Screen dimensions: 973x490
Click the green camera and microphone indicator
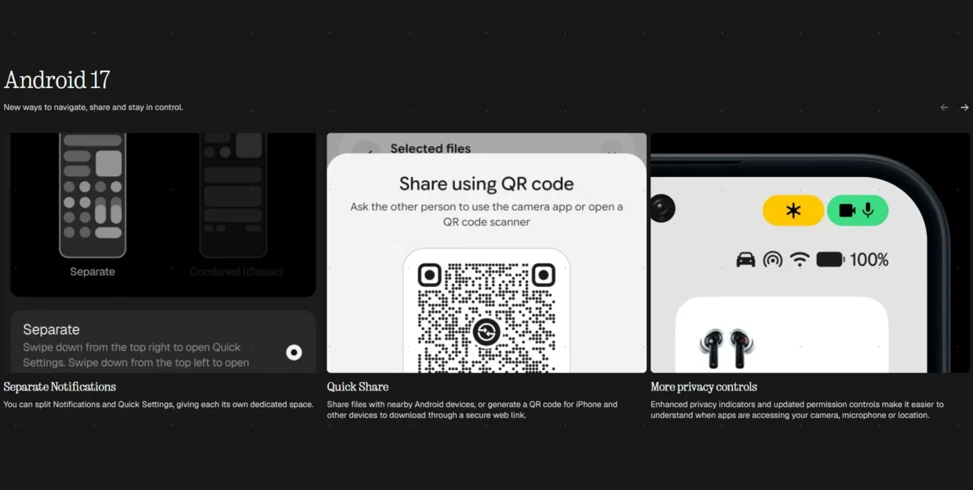pos(858,210)
